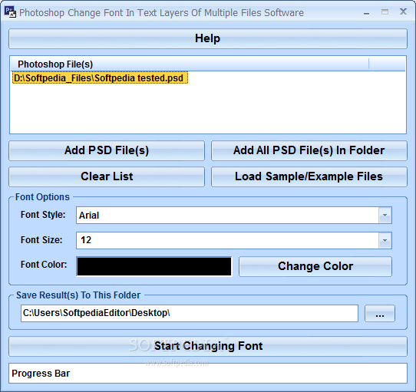Click the application icon in title bar
Image resolution: width=416 pixels, height=392 pixels.
coord(10,12)
